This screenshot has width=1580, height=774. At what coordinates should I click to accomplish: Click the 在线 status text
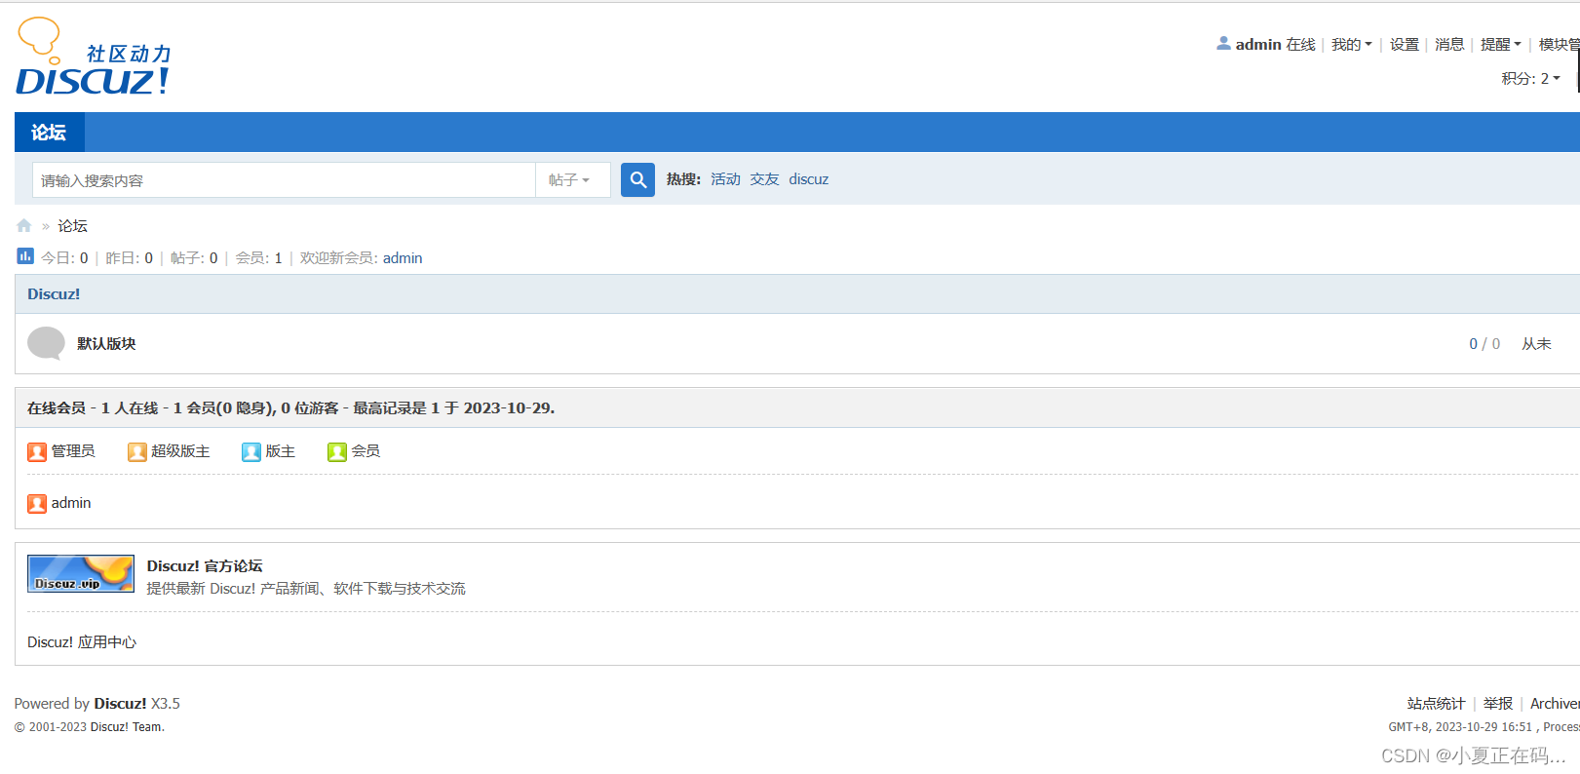click(1300, 45)
